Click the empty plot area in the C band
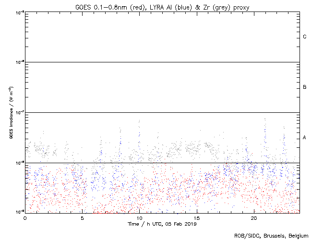 (x=158, y=37)
